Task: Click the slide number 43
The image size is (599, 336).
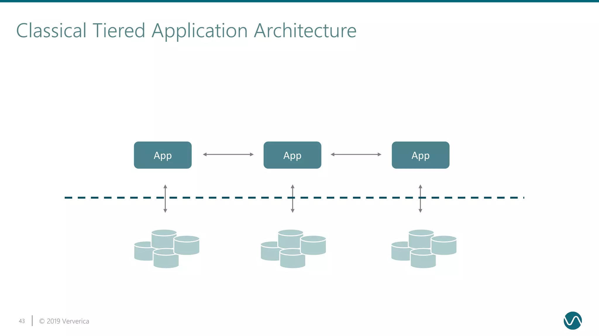Action: [22, 321]
